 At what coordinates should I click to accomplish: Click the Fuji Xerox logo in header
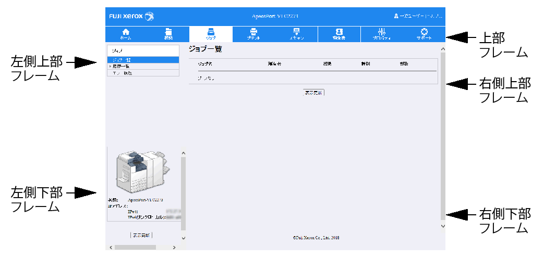(x=131, y=16)
